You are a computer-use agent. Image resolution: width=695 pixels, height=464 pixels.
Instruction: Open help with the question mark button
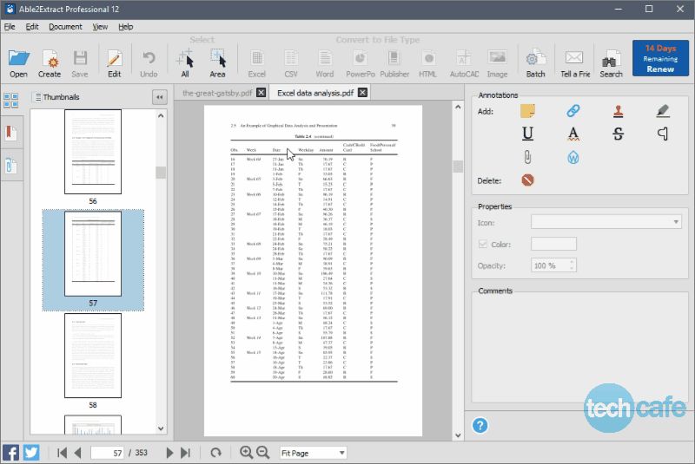[480, 426]
